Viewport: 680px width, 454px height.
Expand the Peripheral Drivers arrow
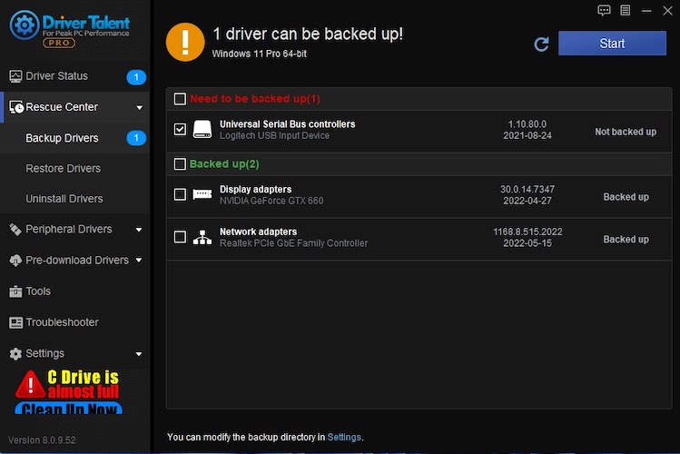pos(139,230)
